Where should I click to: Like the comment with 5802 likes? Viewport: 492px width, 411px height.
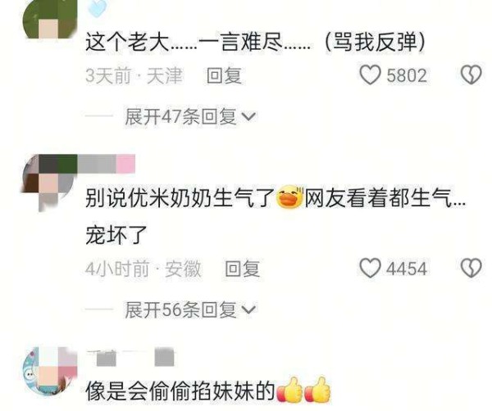[370, 75]
